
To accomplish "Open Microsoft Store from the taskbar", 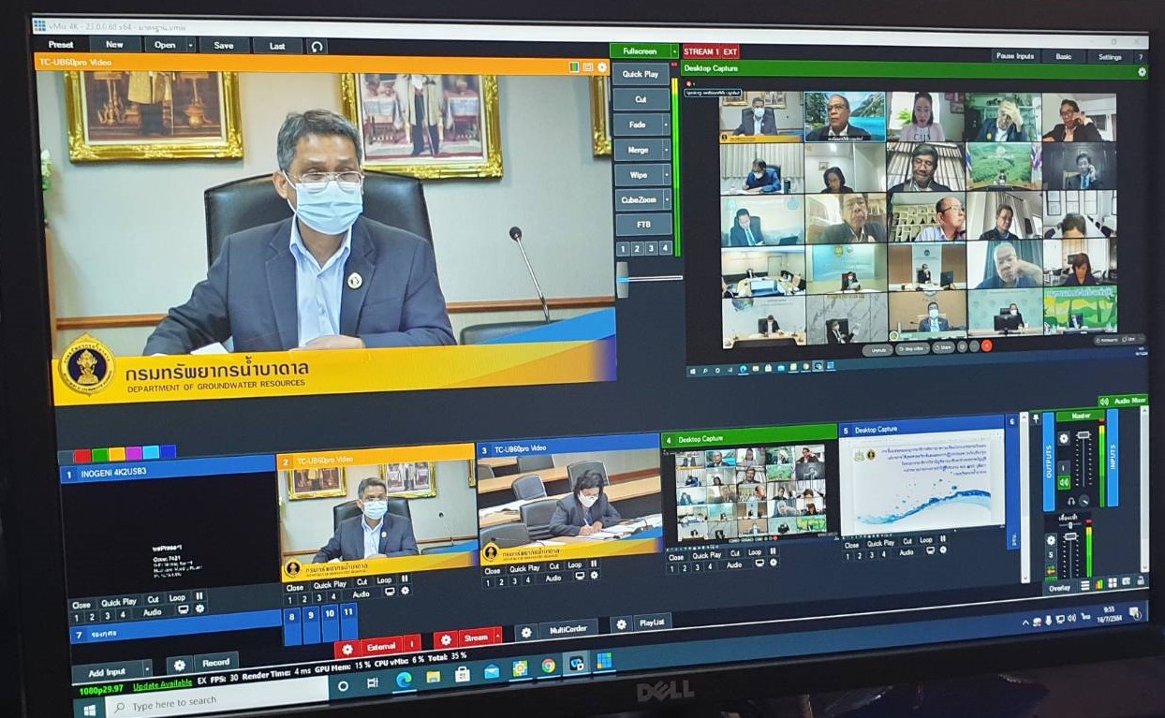I will tap(463, 674).
